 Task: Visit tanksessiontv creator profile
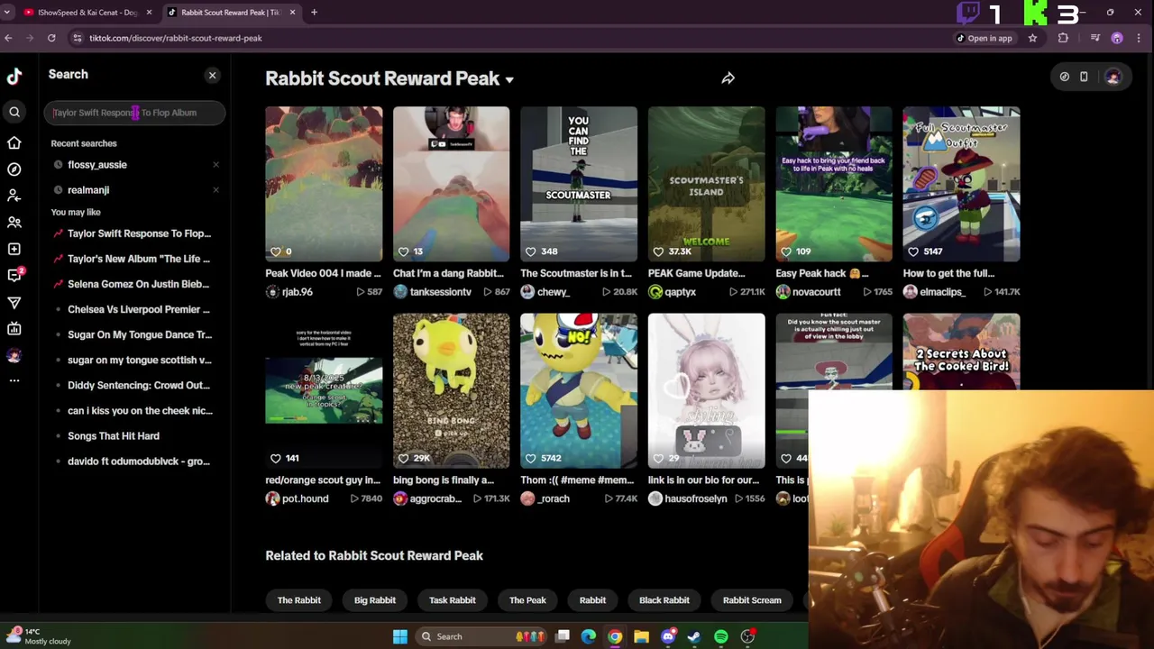(x=440, y=292)
